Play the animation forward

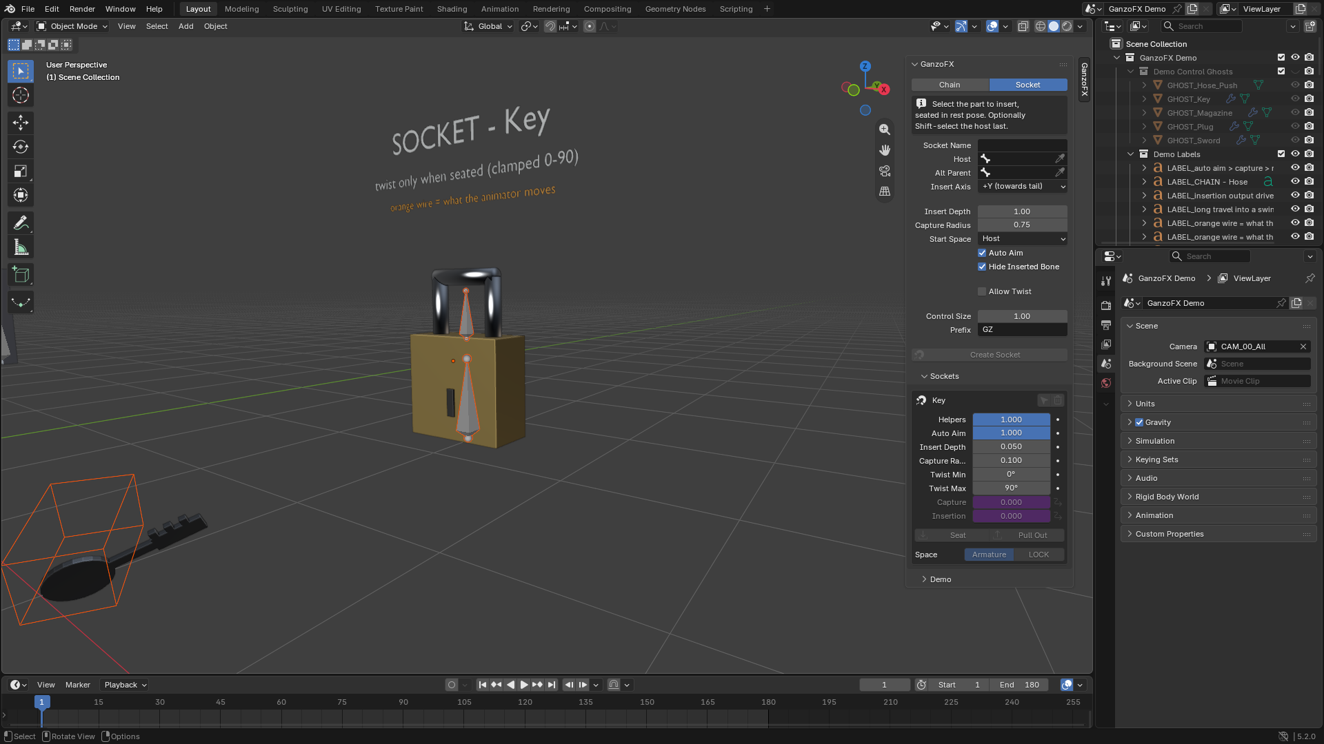524,685
